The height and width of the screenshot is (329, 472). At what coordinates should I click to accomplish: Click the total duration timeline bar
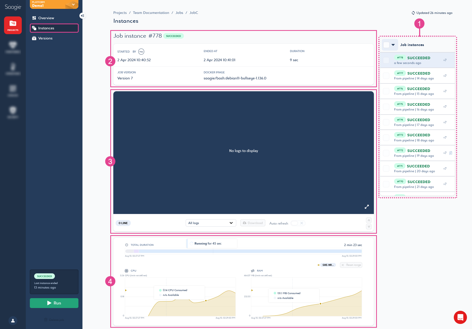(x=243, y=251)
